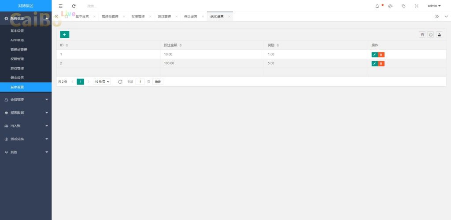The height and width of the screenshot is (220, 451).
Task: Select 游戏管理 in the sidebar
Action: pyautogui.click(x=17, y=68)
